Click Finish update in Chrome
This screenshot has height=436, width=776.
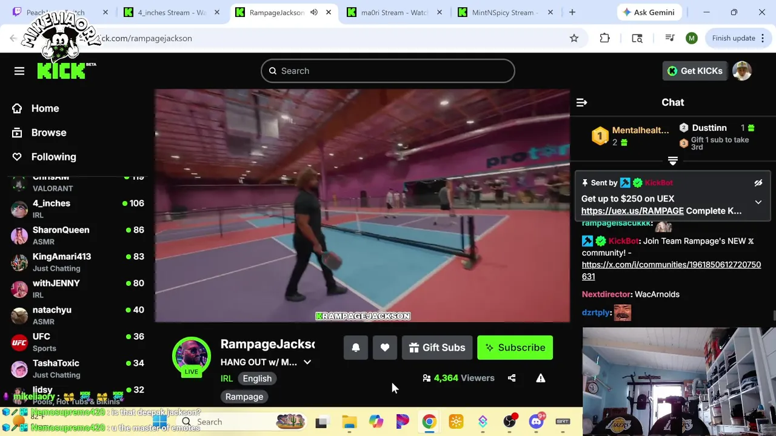[x=738, y=38]
